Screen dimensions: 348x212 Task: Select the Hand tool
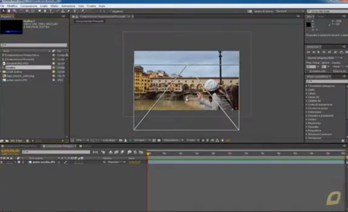tap(9, 11)
